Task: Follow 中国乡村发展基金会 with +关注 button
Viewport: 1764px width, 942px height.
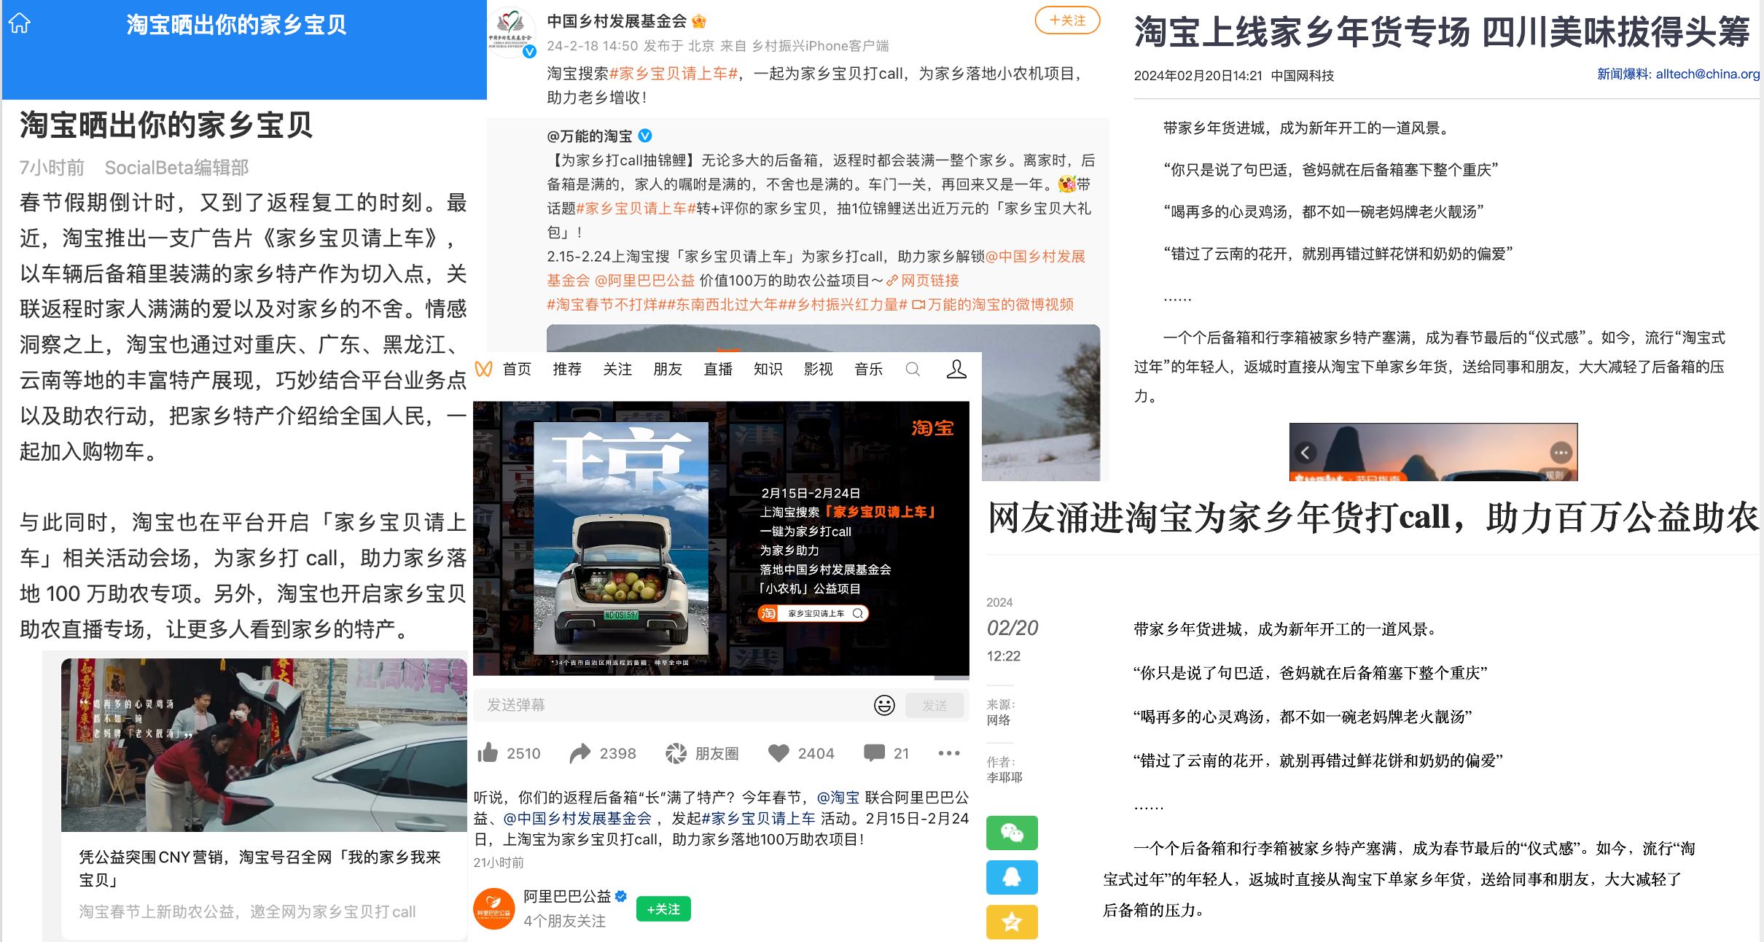Action: coord(1067,20)
